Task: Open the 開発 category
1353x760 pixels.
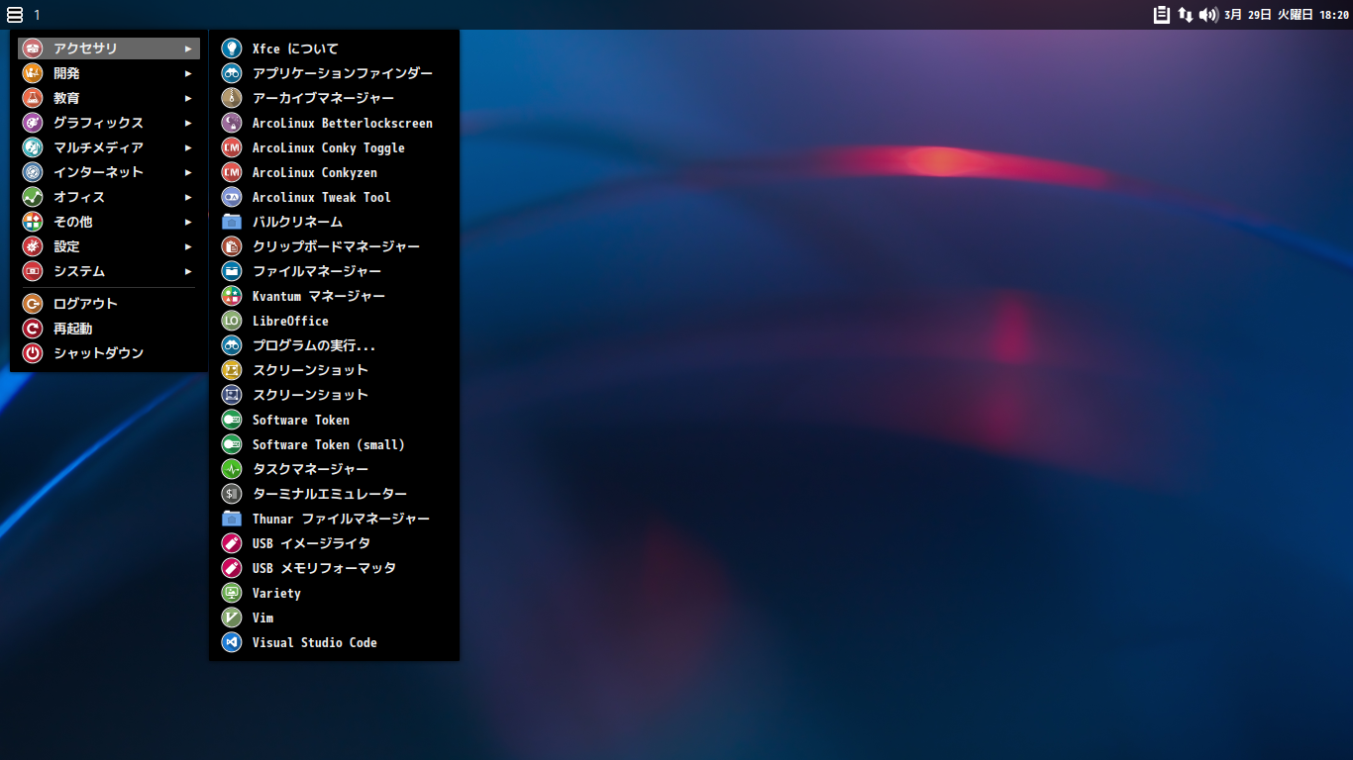Action: (109, 73)
